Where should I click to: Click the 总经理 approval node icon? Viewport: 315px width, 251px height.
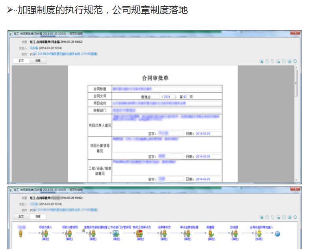[235, 233]
